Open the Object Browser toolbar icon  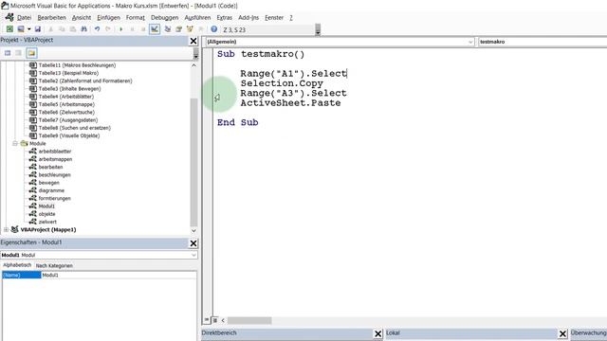[190, 29]
